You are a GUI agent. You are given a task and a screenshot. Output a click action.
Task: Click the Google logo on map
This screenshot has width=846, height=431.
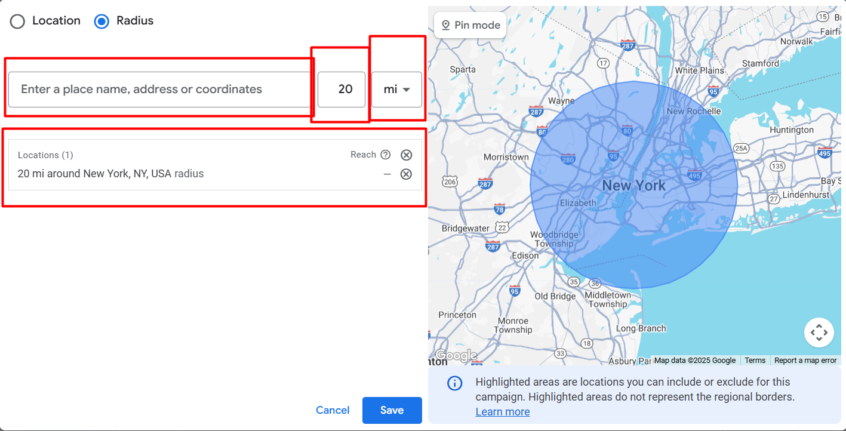[x=456, y=356]
